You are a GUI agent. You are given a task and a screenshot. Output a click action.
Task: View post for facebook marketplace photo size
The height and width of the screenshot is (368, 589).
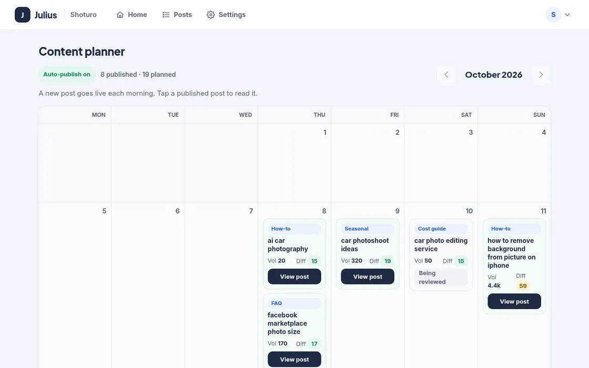[294, 360]
